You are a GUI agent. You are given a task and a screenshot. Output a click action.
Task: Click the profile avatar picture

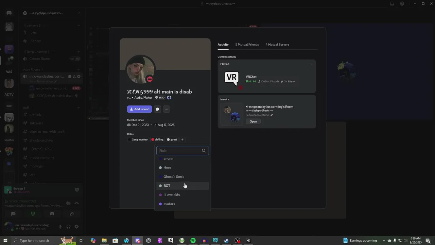[141, 70]
